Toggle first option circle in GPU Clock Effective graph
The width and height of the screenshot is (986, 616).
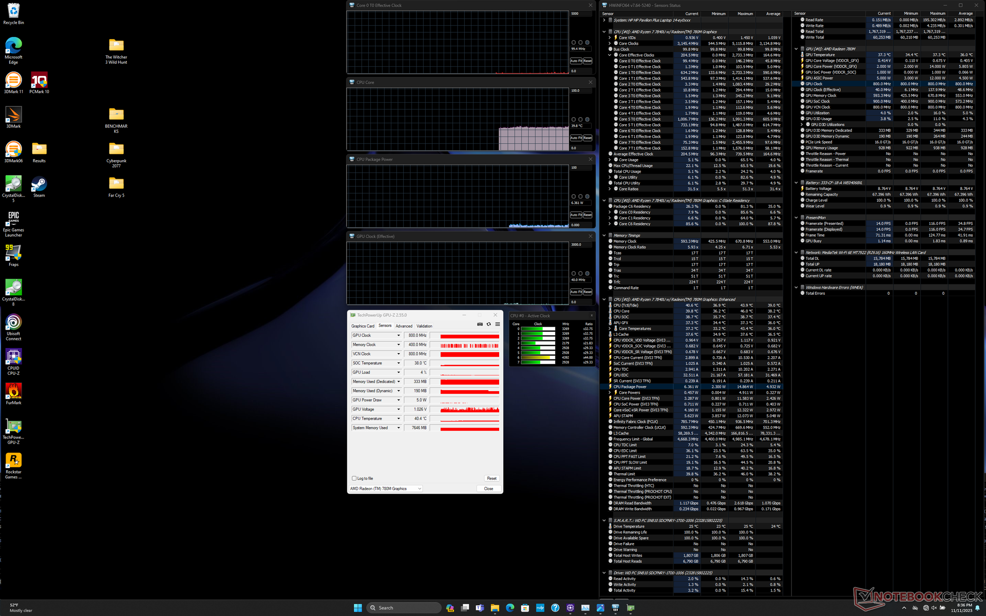click(574, 274)
